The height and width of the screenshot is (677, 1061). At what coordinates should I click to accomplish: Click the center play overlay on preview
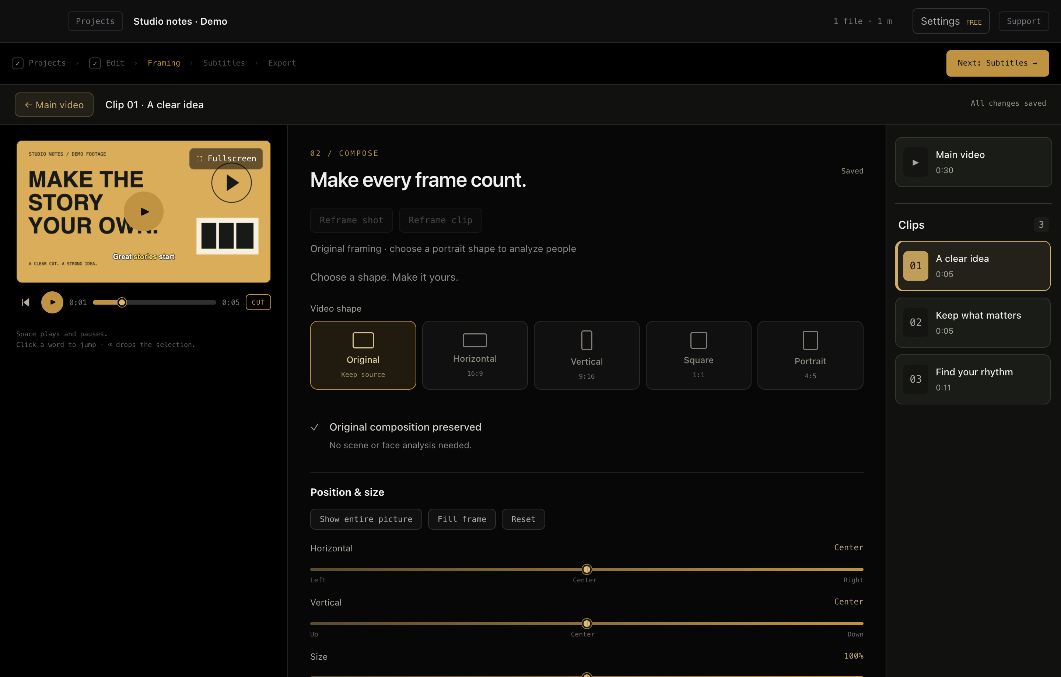click(x=144, y=211)
